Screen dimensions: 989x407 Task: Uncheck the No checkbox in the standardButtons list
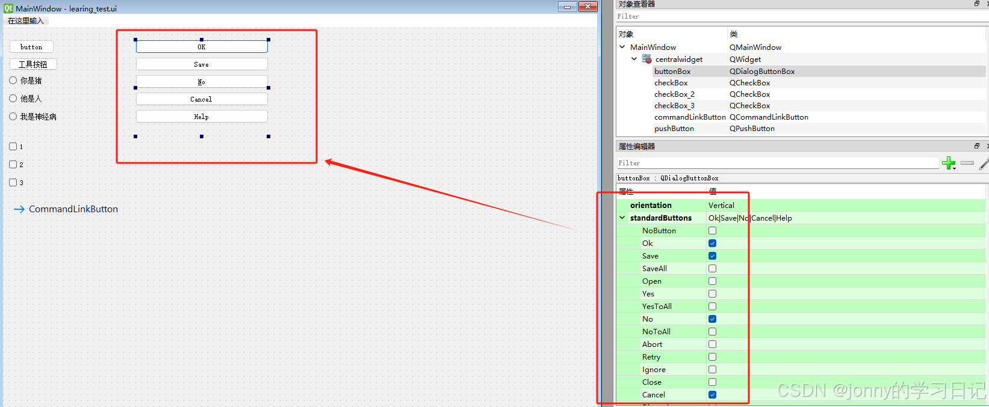(x=712, y=319)
